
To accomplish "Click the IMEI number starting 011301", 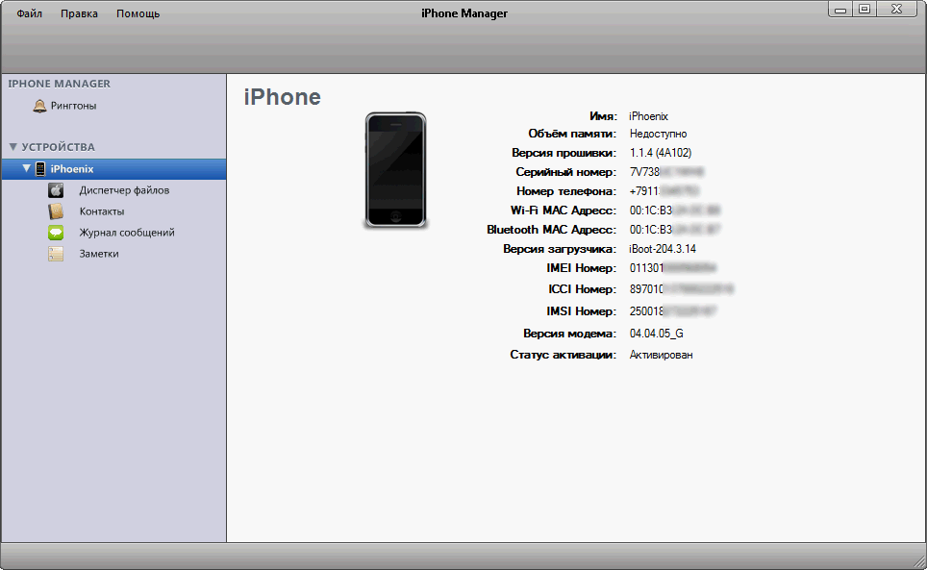I will point(673,268).
